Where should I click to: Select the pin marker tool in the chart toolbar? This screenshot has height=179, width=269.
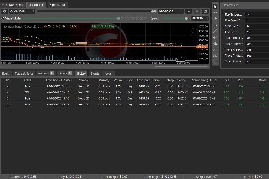coord(215,50)
